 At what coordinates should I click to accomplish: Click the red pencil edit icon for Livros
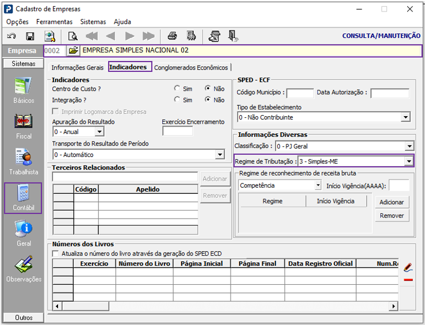(x=408, y=267)
